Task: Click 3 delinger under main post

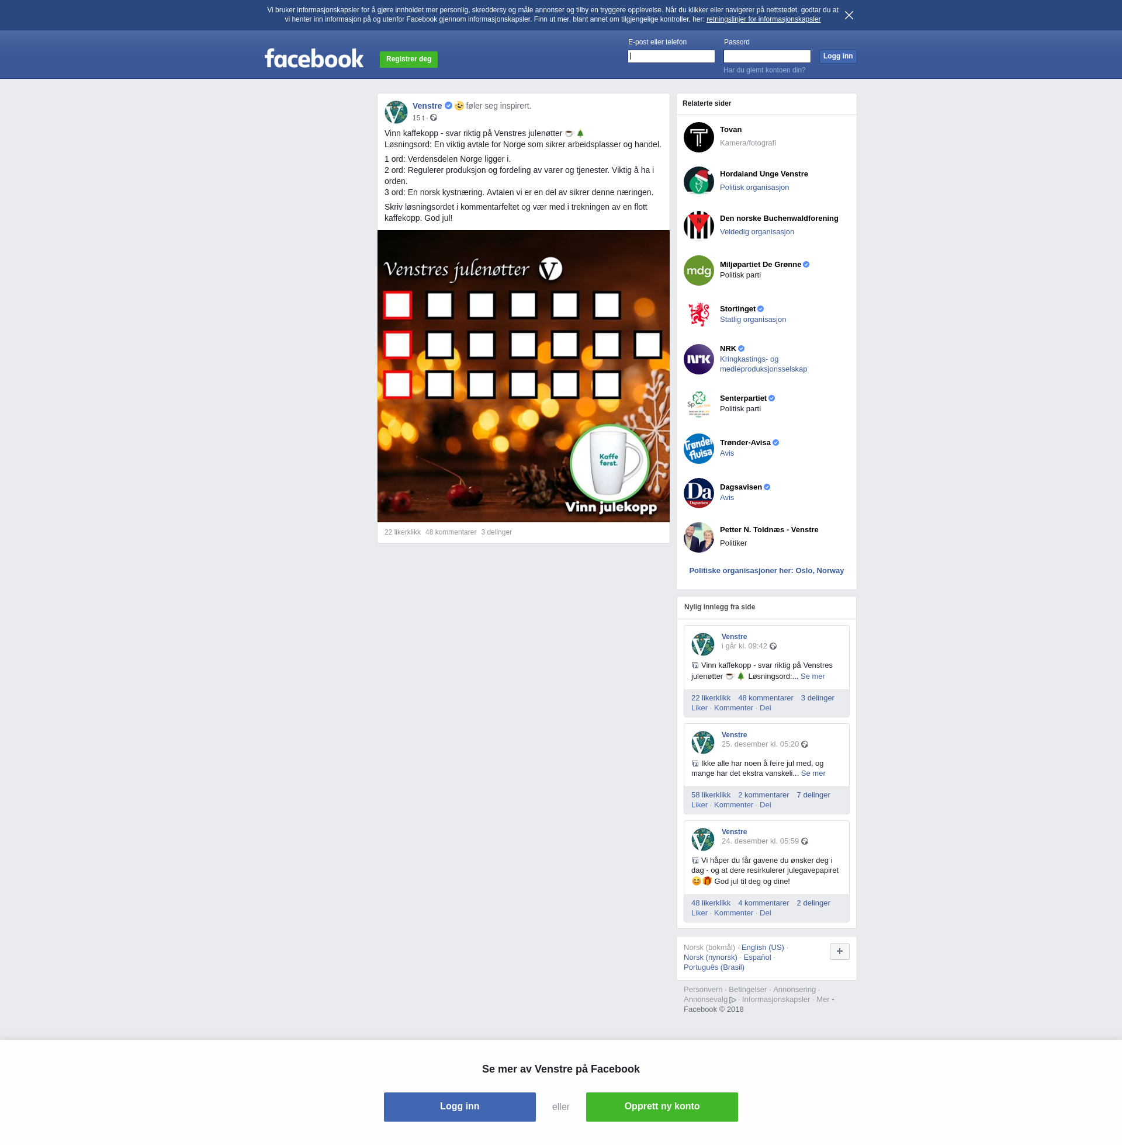Action: pyautogui.click(x=496, y=532)
